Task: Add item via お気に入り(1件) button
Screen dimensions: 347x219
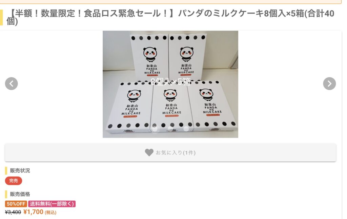Action: pyautogui.click(x=170, y=152)
